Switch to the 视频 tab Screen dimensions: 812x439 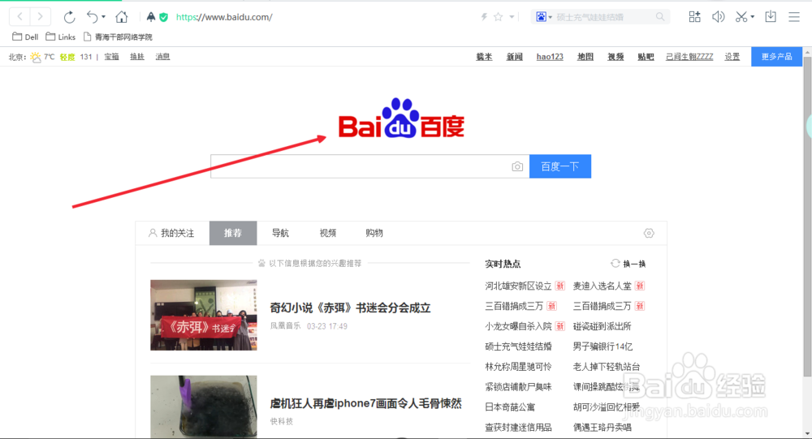pyautogui.click(x=328, y=233)
